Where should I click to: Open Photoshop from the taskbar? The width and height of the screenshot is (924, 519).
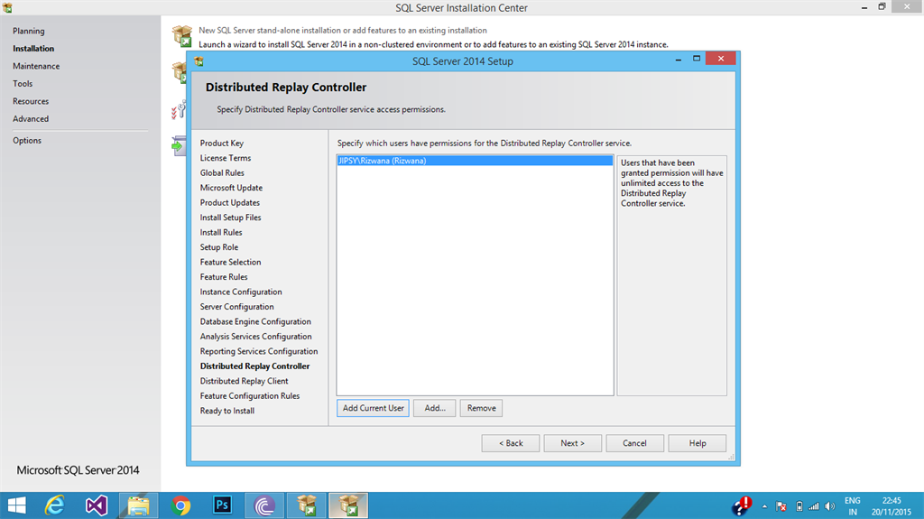pos(222,505)
